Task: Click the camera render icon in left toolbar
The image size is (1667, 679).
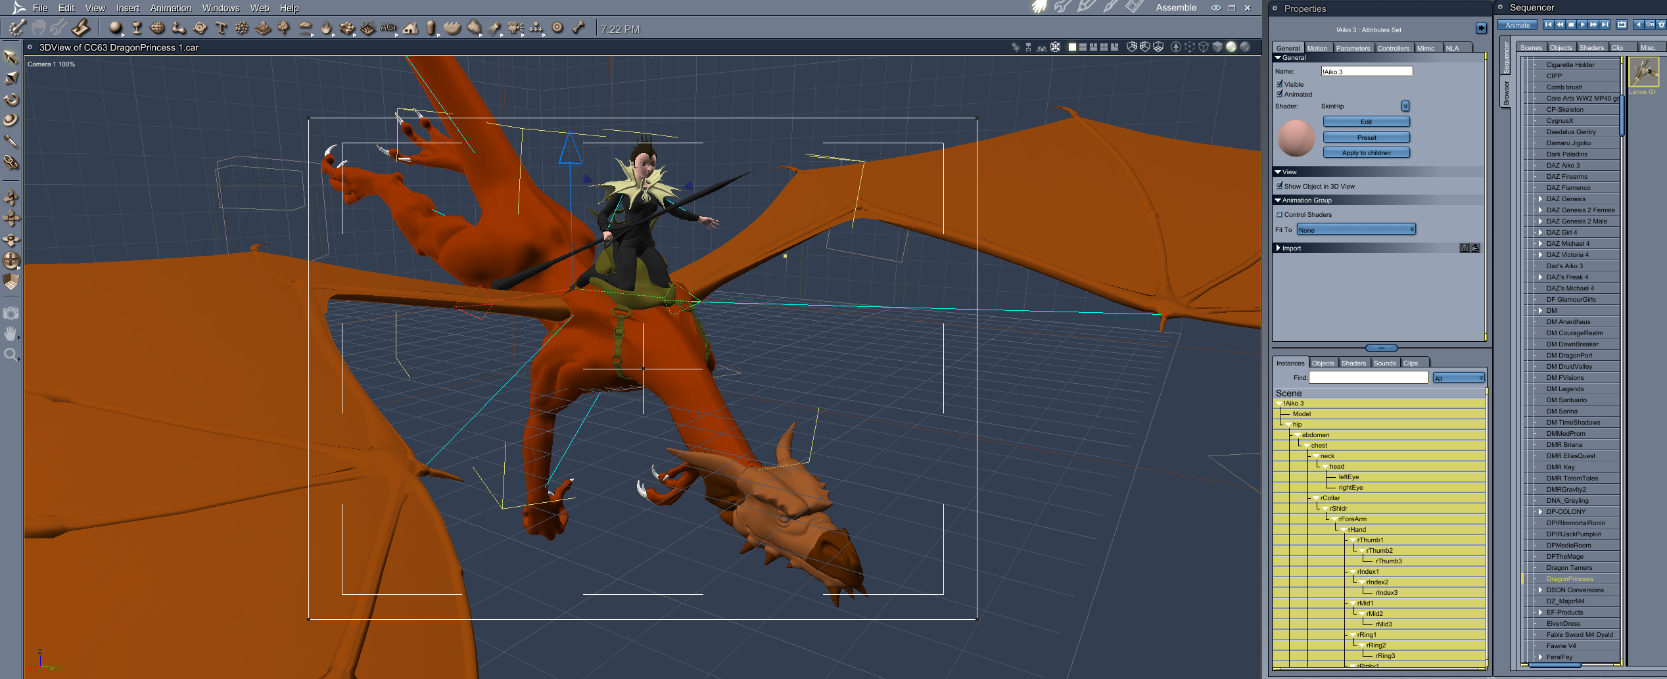Action: [11, 314]
